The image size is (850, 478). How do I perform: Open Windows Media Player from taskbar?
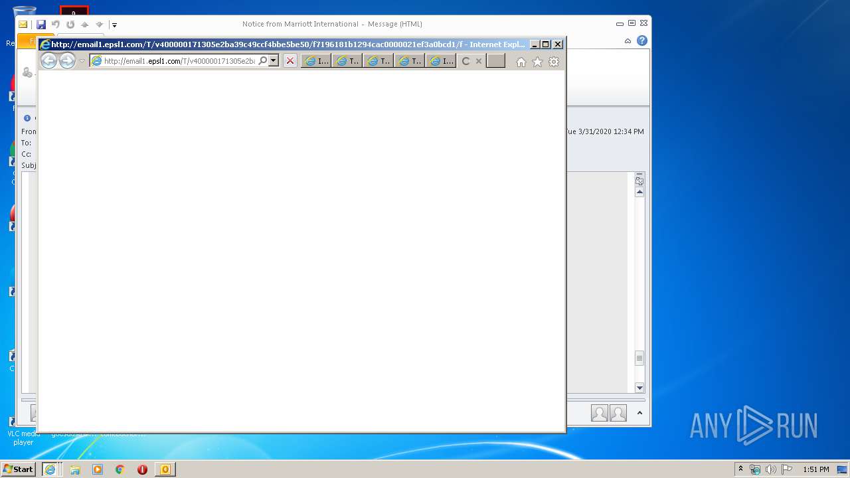[98, 469]
